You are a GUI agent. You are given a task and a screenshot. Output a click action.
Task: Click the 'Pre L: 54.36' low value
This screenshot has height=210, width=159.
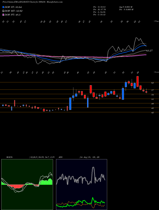click(99, 12)
